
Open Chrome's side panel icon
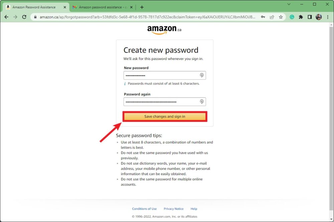pos(309,17)
